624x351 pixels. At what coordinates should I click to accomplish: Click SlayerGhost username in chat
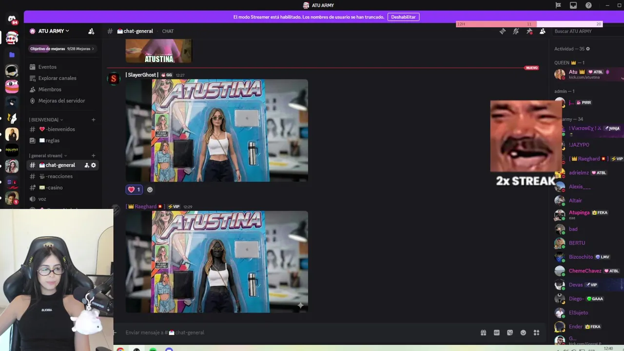coord(142,75)
